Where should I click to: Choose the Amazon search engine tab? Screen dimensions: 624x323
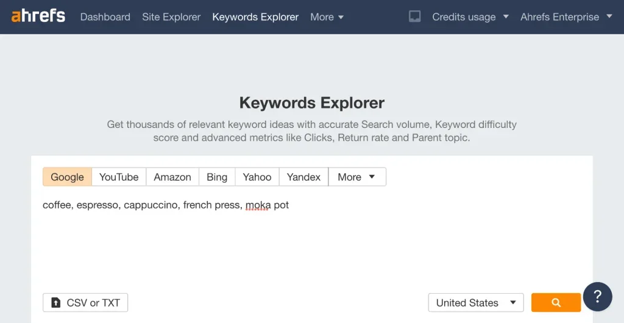coord(172,177)
